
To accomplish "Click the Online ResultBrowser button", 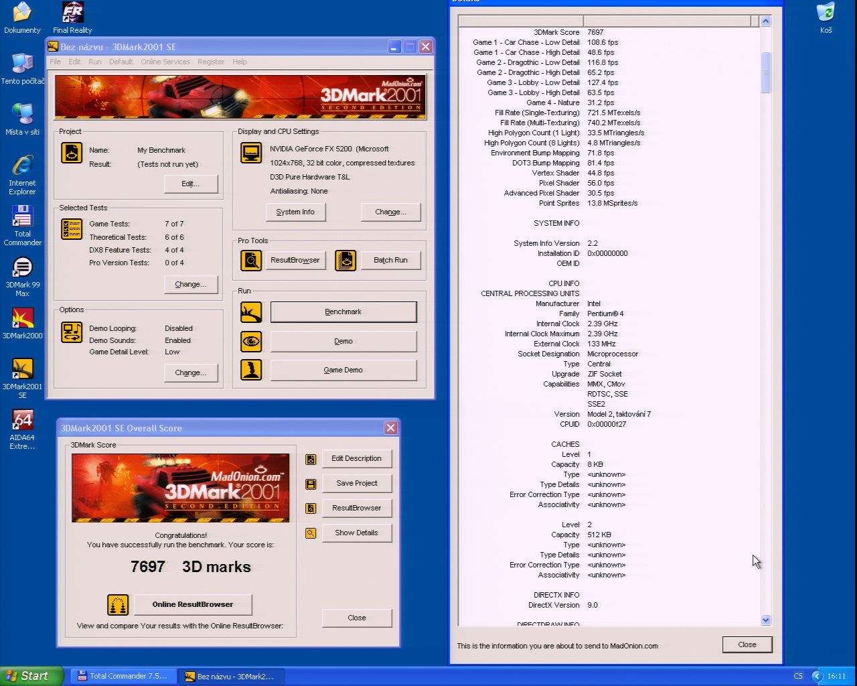I will 193,604.
